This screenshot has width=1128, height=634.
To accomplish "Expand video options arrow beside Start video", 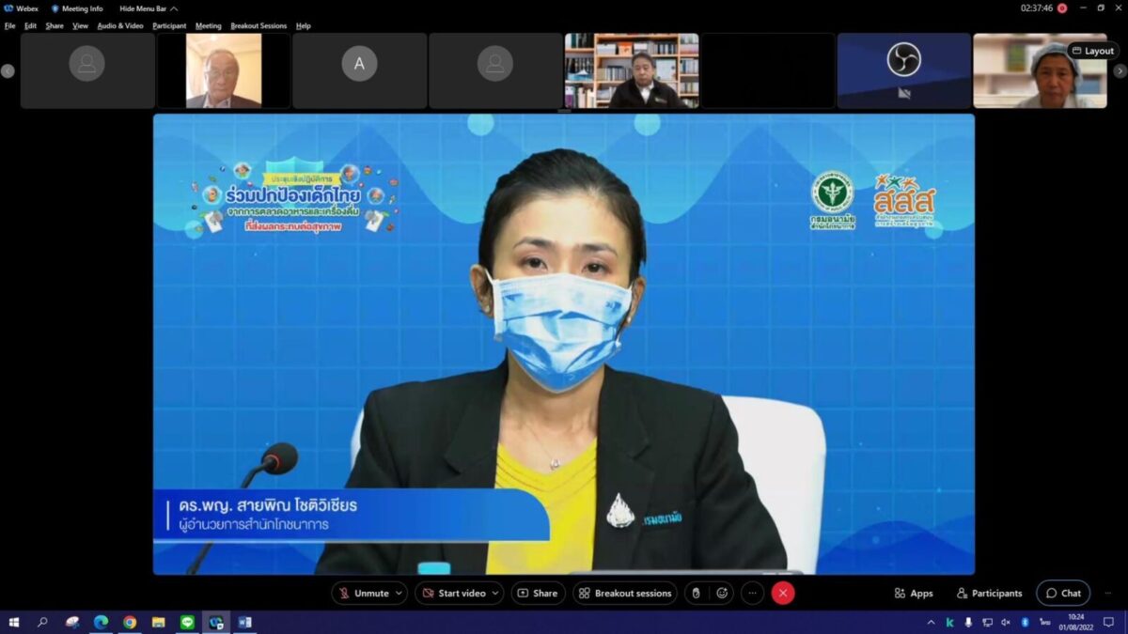I will click(x=495, y=594).
